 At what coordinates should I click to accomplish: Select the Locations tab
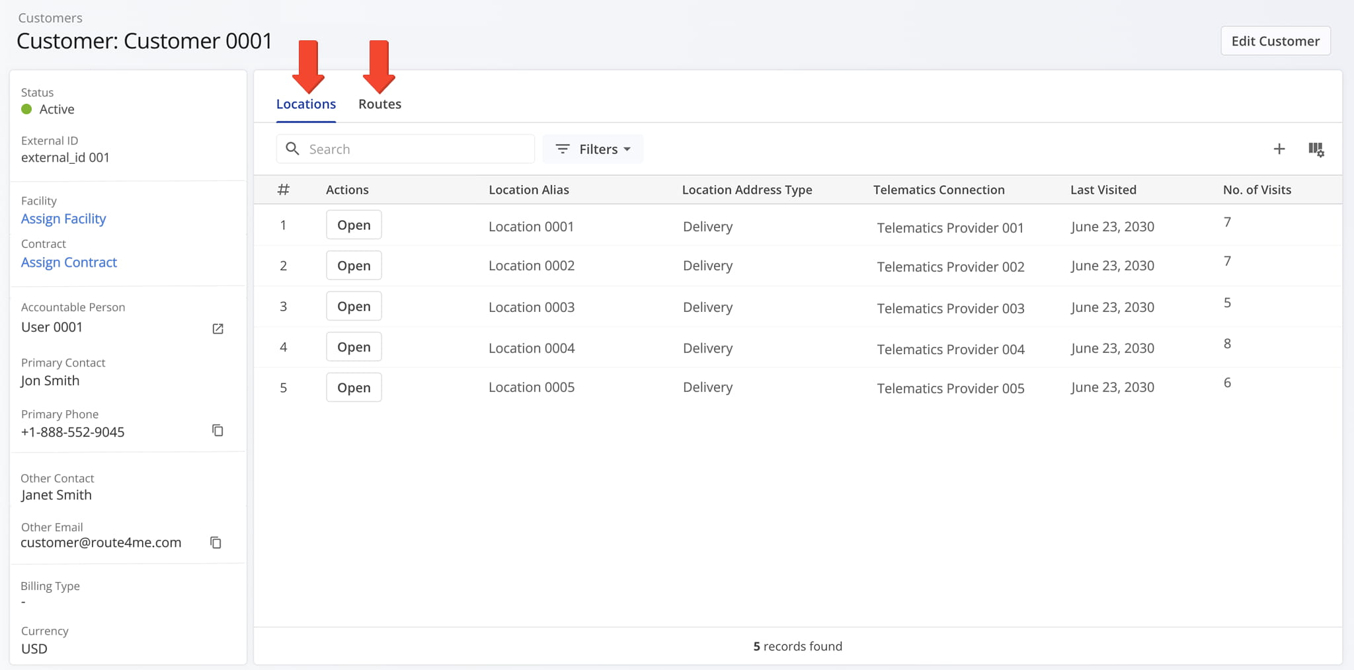(x=305, y=104)
